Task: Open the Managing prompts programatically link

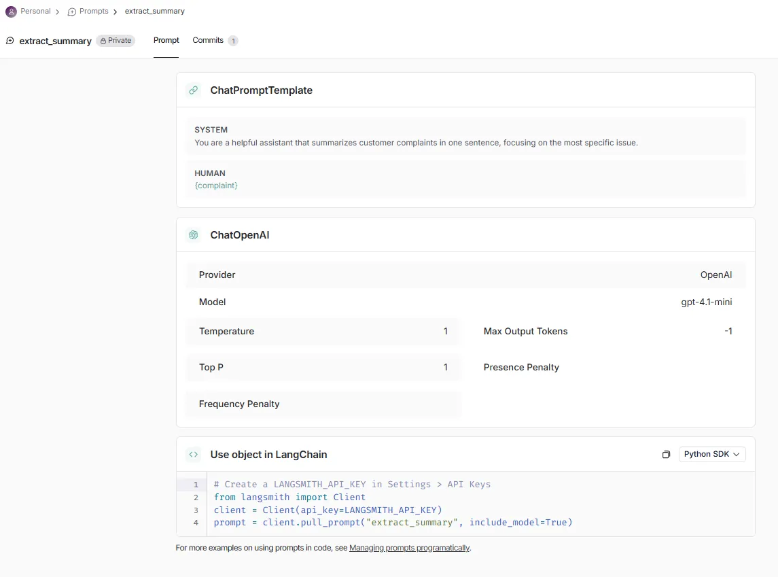Action: pos(409,547)
